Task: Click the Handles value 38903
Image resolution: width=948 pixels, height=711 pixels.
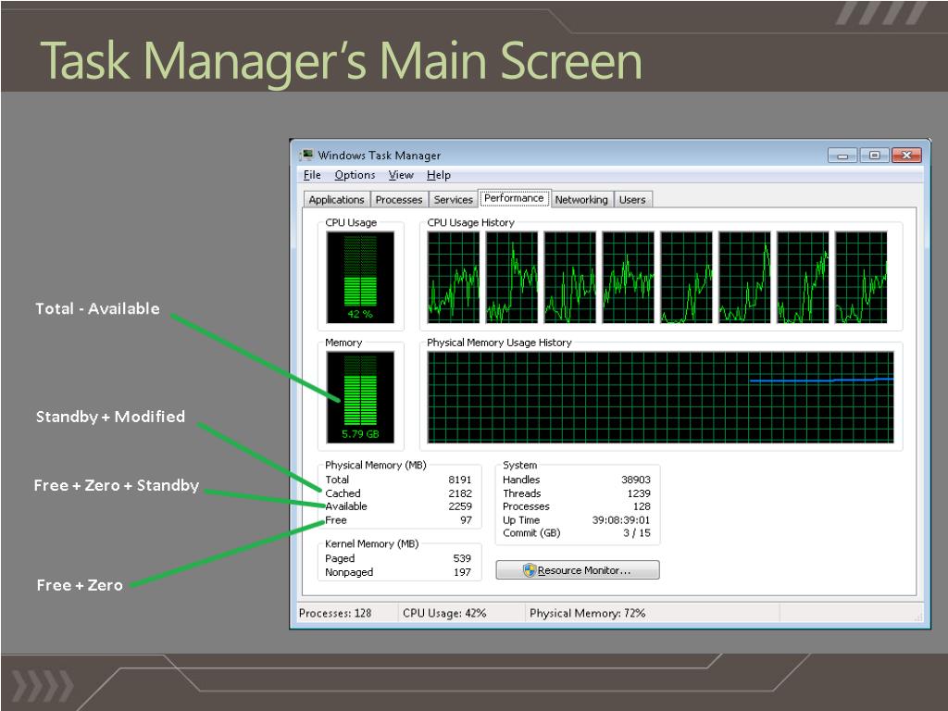Action: click(636, 480)
